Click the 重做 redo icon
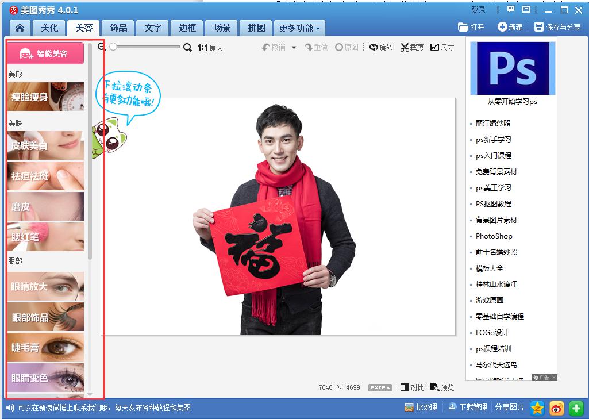589x419 pixels. [316, 47]
